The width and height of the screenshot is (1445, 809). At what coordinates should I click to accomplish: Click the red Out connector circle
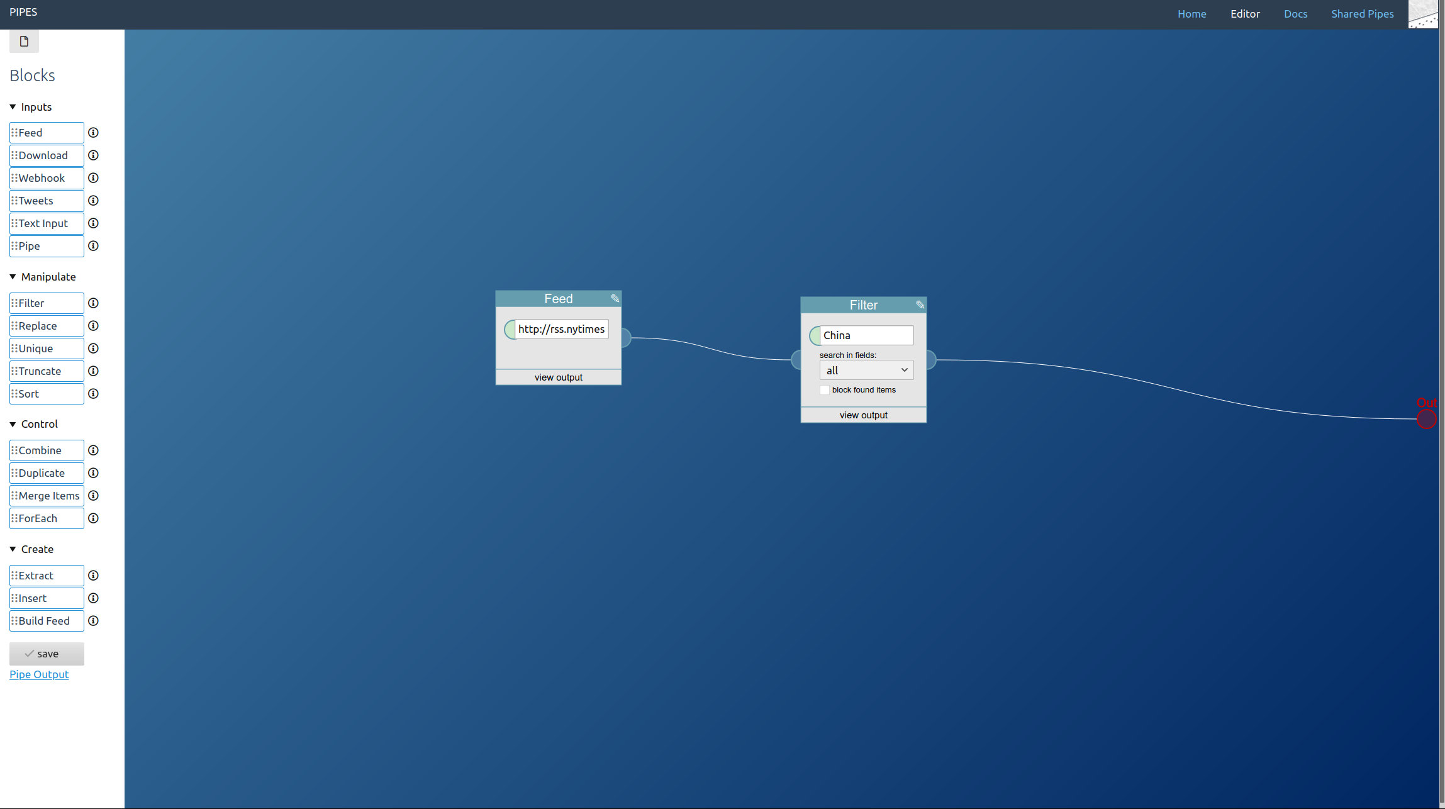click(1426, 419)
